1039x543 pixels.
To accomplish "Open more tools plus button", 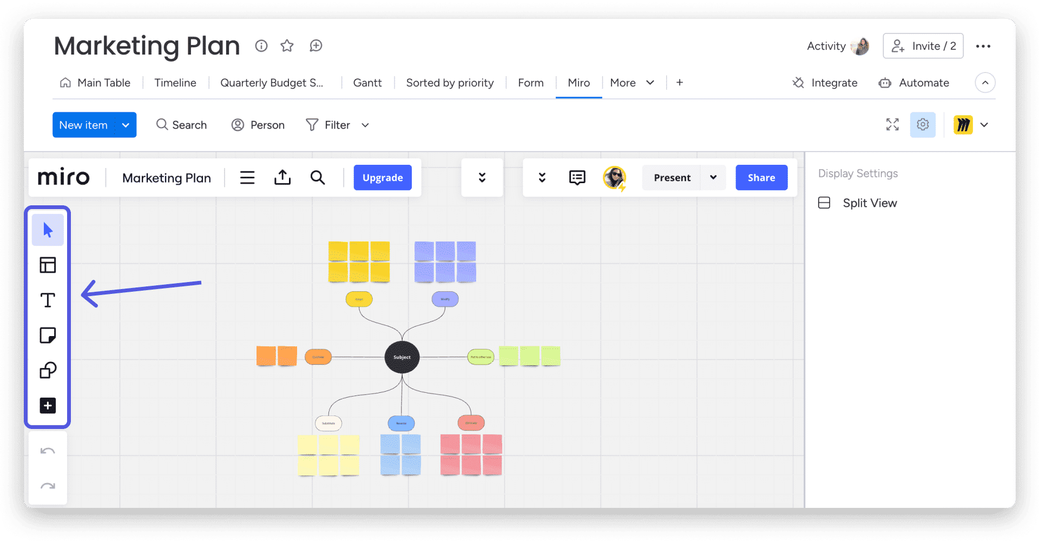I will (x=48, y=406).
